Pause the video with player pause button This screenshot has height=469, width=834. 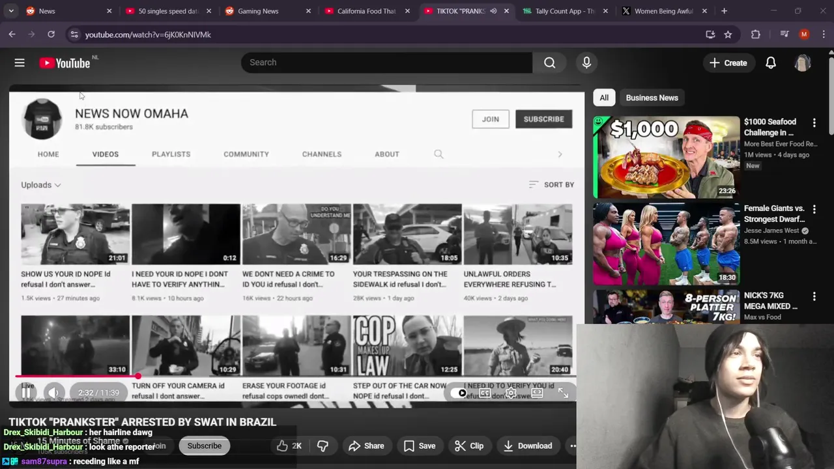click(x=27, y=393)
